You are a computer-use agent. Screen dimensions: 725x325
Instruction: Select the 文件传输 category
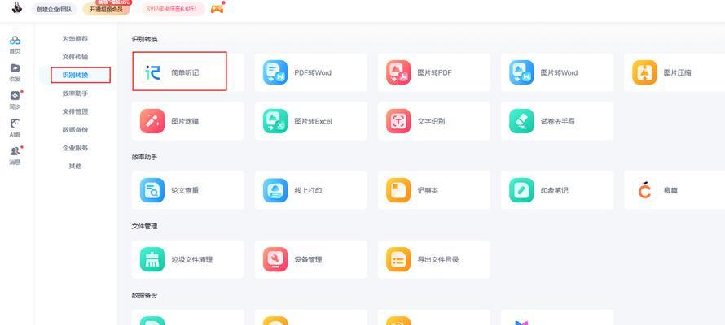tap(75, 57)
